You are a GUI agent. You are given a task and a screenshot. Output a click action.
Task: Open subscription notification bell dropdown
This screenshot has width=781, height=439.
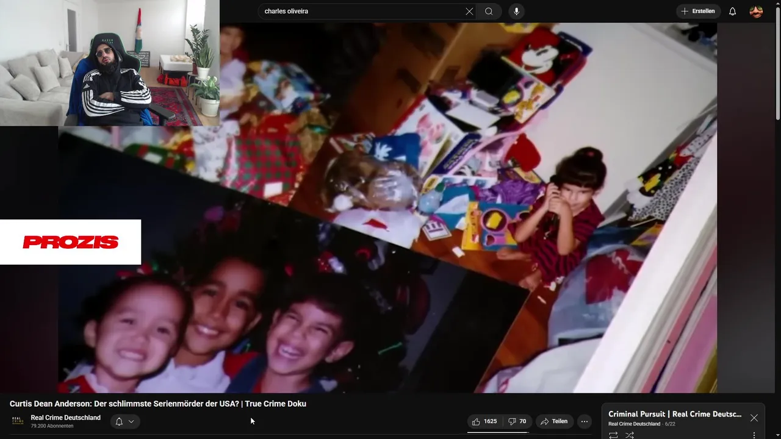[x=124, y=421]
